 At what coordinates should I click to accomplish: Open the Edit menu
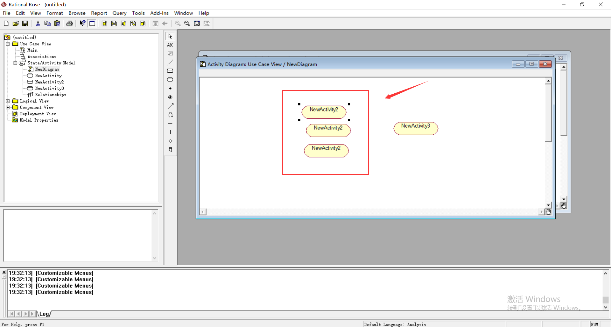[x=20, y=13]
